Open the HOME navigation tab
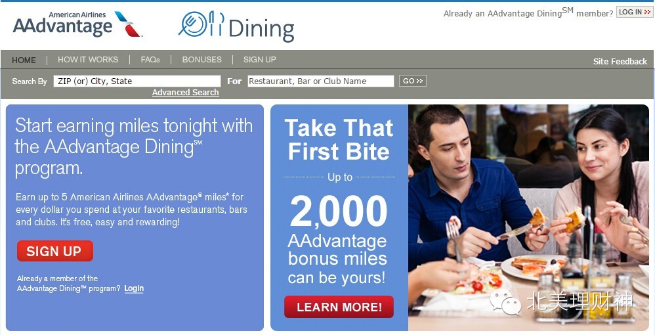Screen dimensions: 655x335 coord(24,60)
